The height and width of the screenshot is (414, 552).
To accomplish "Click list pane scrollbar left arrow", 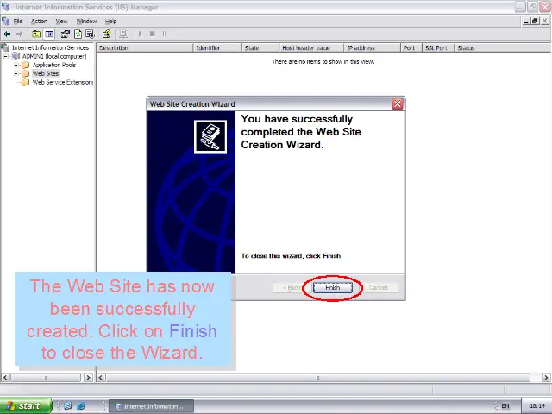I will pos(101,378).
